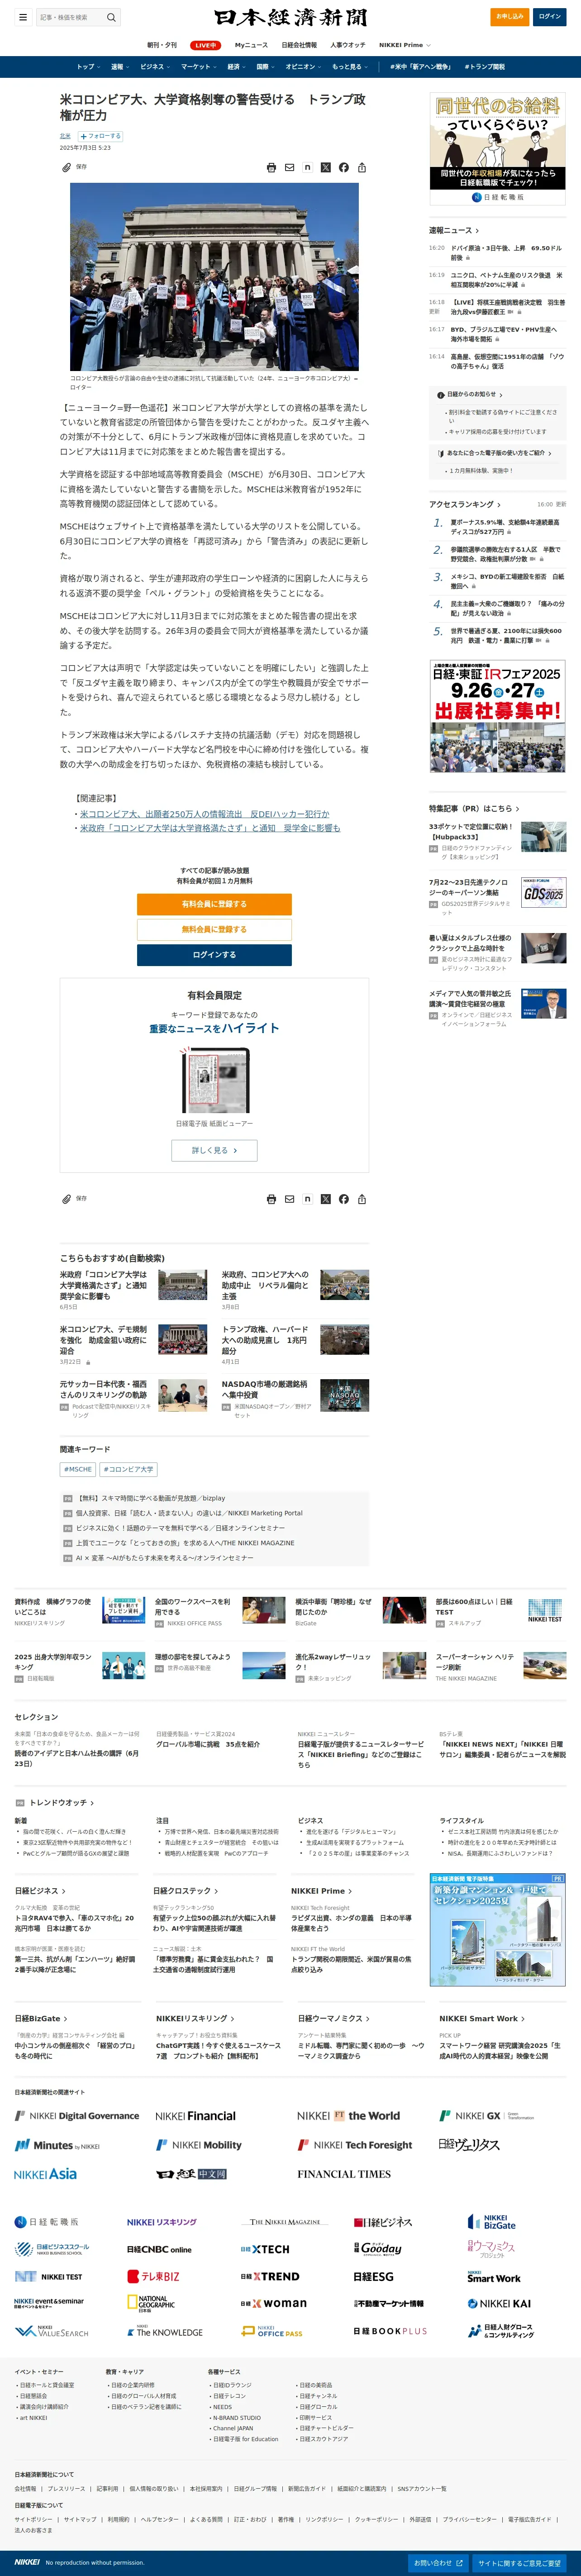Expand the 経済 navigation dropdown
This screenshot has height=2576, width=581.
[x=237, y=67]
